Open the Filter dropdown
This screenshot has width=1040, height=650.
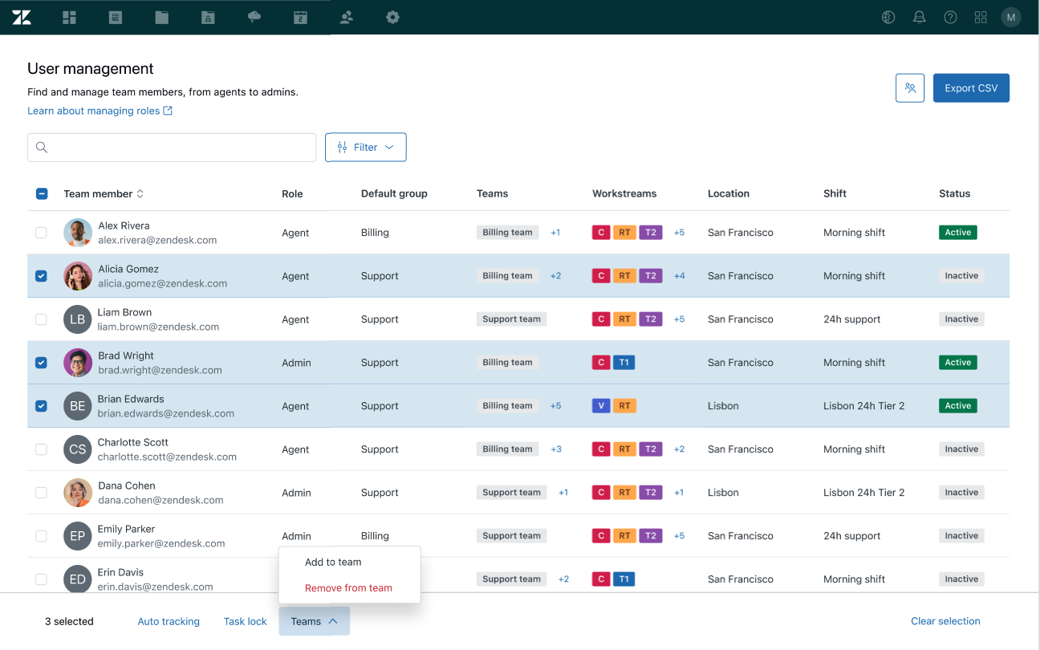(365, 147)
